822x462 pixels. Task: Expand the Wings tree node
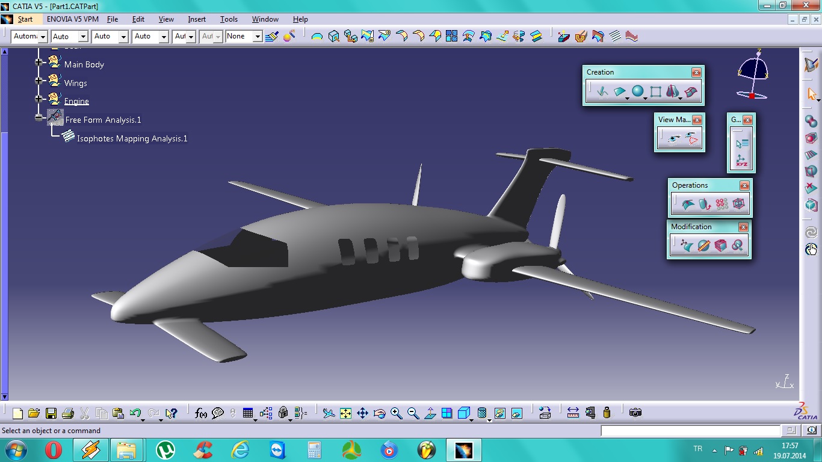tap(39, 81)
